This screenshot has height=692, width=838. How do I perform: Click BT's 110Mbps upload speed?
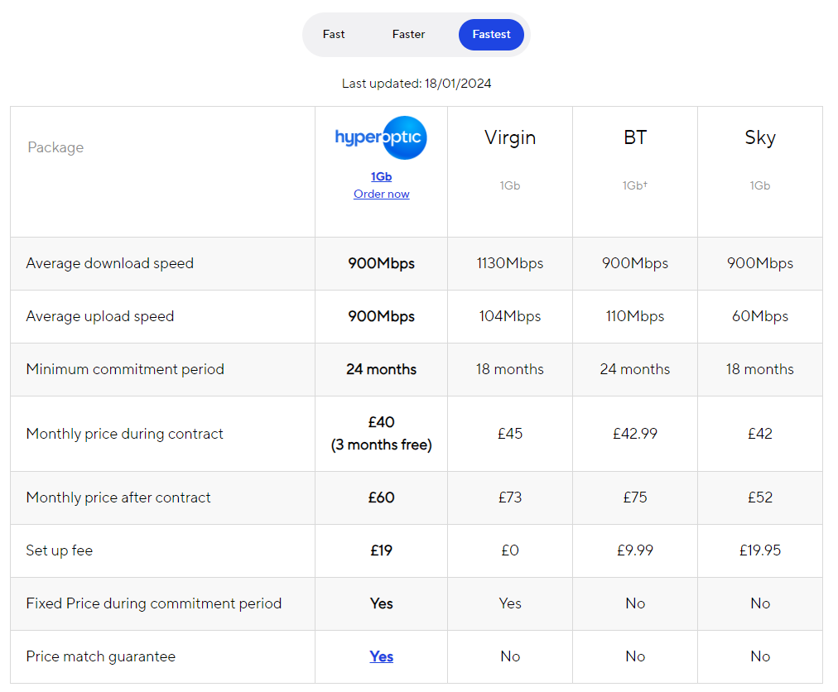click(635, 316)
